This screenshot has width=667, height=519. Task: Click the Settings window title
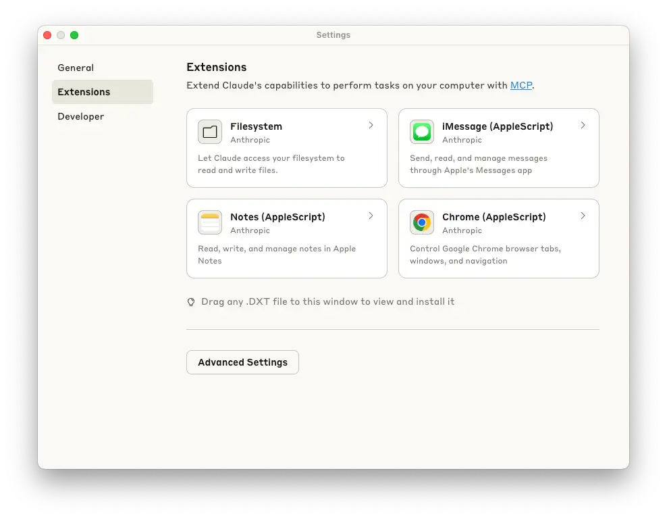(x=333, y=34)
